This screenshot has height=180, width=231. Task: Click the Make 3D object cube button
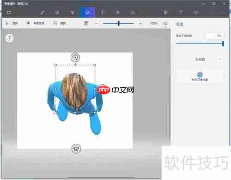pyautogui.click(x=200, y=77)
